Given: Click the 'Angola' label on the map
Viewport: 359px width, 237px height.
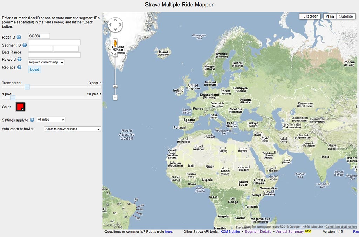Looking at the screenshot, I should pyautogui.click(x=223, y=216).
